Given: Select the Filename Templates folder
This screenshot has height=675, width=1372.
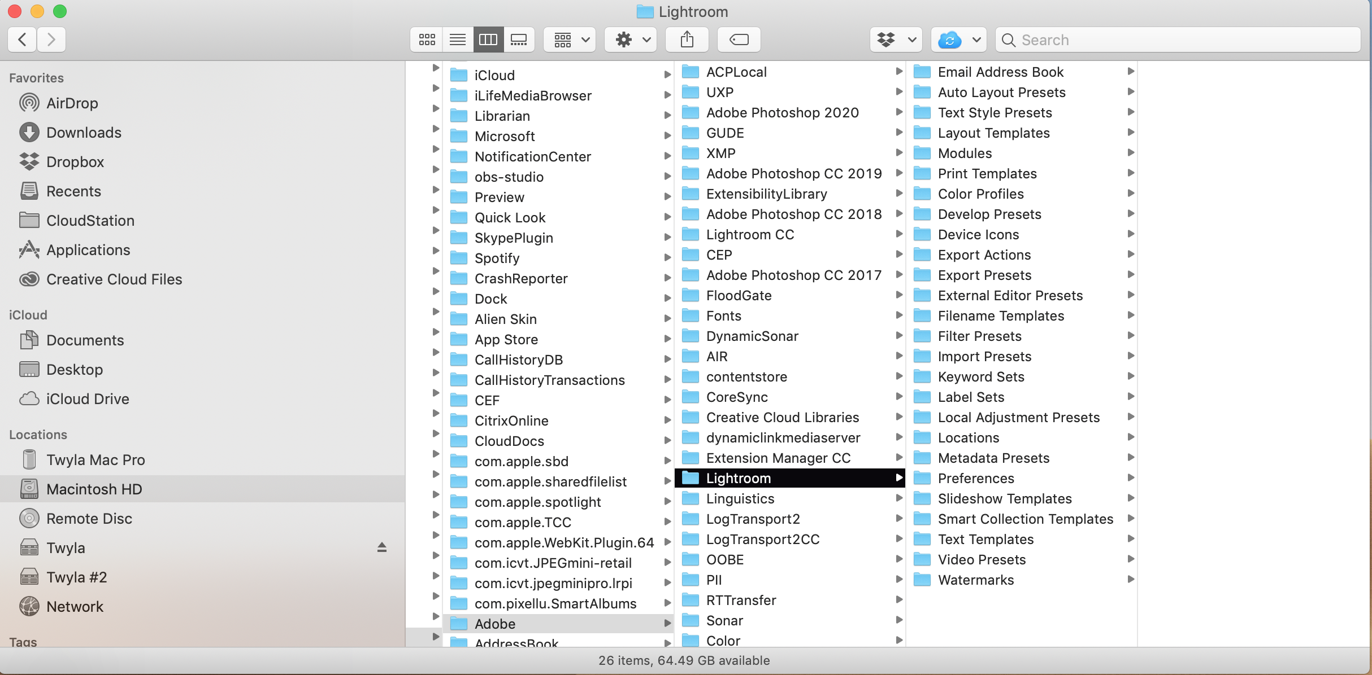Looking at the screenshot, I should pos(1022,315).
